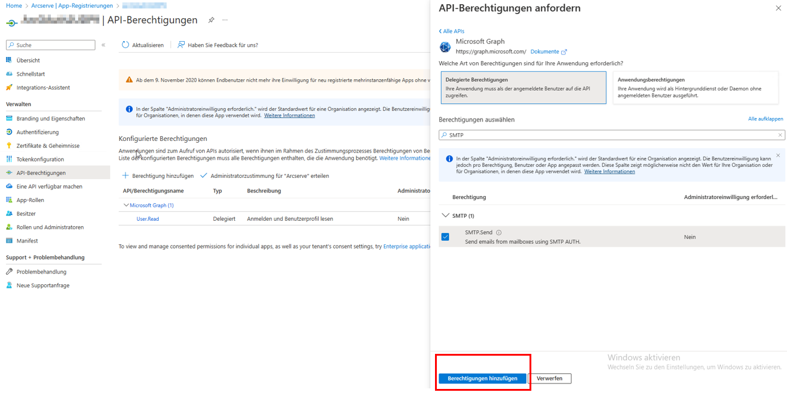Open Weitere Informationen link in panel banner
Screen dimensions: 787x395
609,171
